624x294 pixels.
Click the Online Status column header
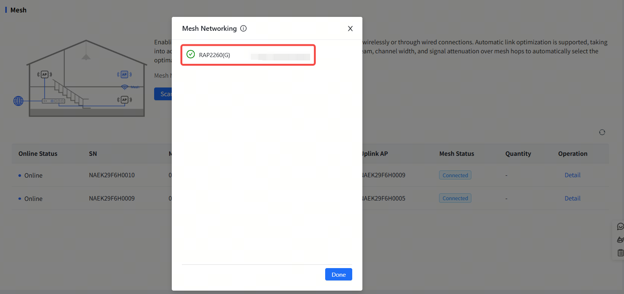(38, 154)
